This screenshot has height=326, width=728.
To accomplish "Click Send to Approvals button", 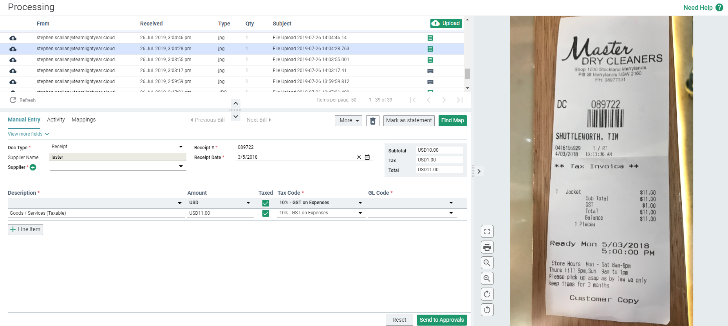I will click(442, 320).
